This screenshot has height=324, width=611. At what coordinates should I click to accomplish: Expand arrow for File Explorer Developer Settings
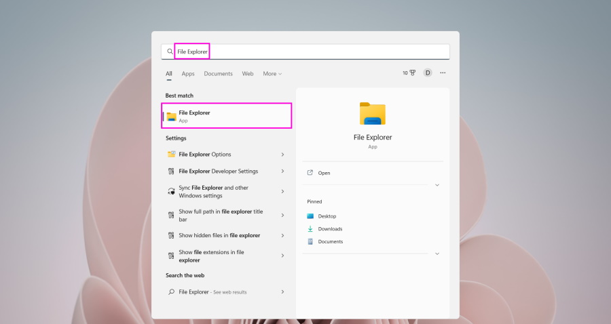coord(282,171)
